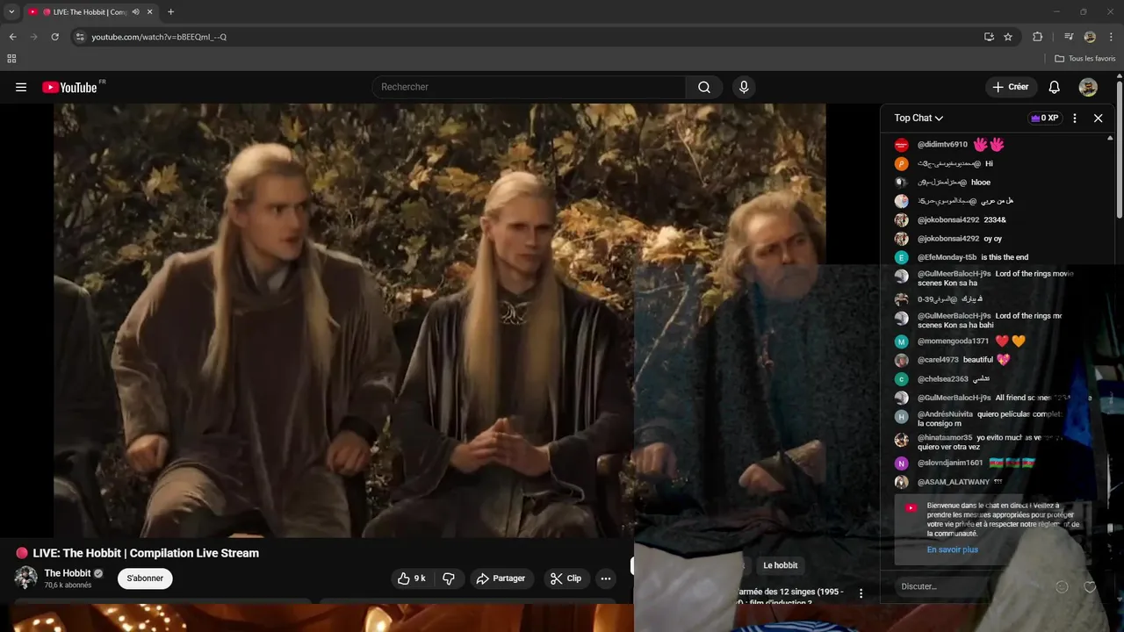Click the address bar URL

[x=159, y=37]
